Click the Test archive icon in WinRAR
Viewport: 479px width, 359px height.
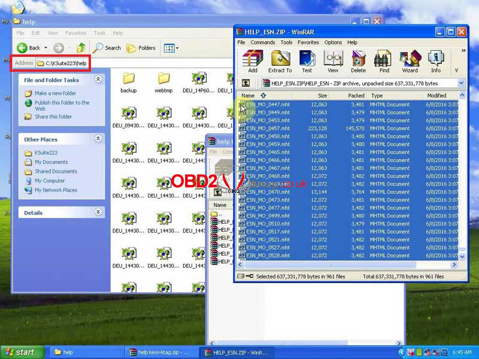point(307,61)
